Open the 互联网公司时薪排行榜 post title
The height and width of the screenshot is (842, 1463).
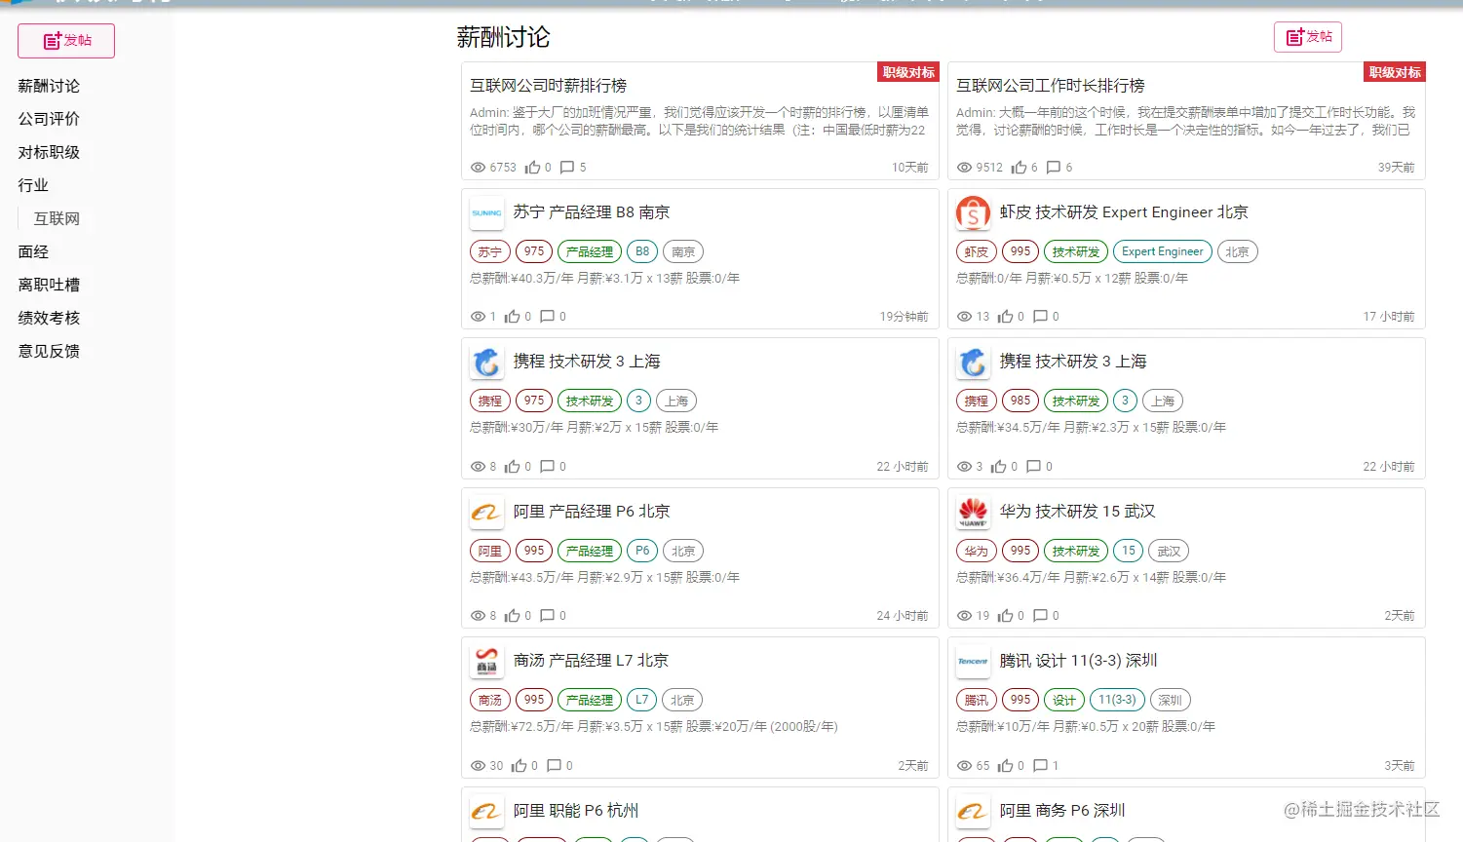[548, 86]
